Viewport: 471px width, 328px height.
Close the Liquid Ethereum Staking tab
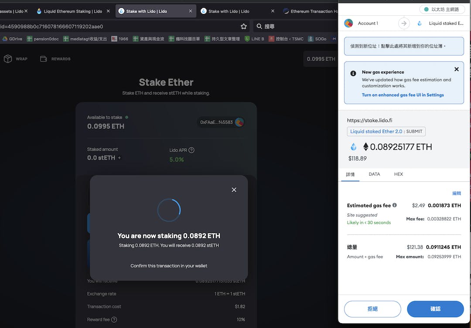[108, 11]
